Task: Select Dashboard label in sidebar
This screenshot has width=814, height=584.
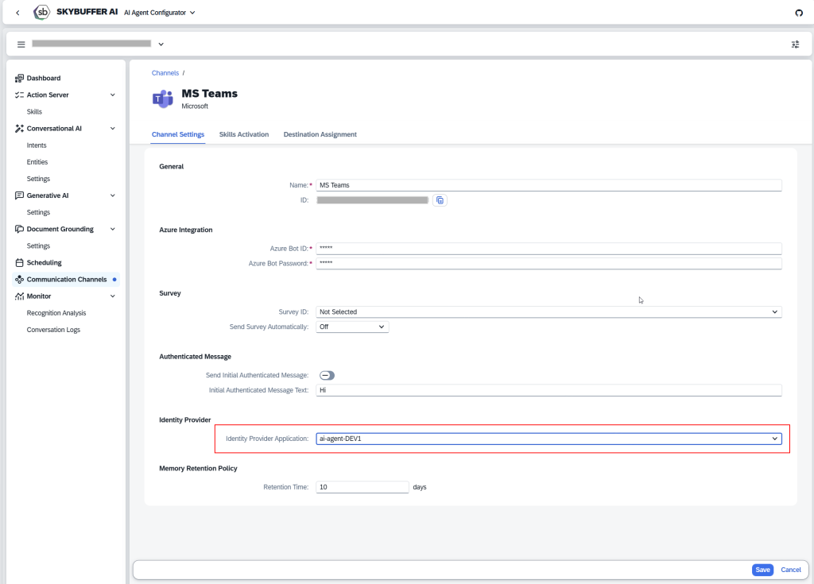Action: [x=44, y=78]
